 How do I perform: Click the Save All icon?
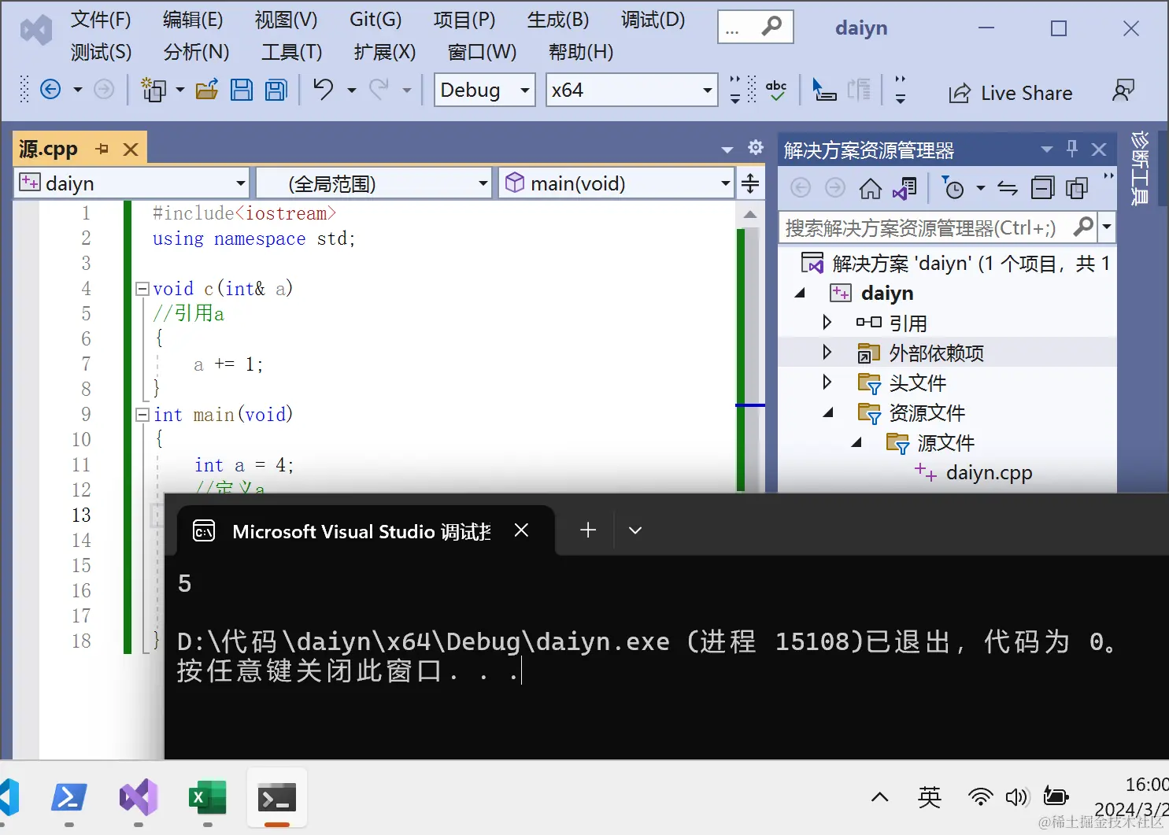[x=276, y=90]
